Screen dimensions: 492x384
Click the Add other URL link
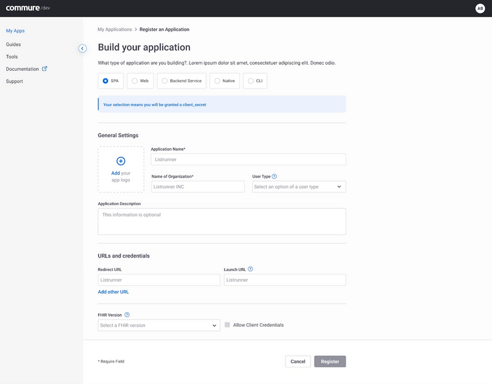tap(113, 292)
